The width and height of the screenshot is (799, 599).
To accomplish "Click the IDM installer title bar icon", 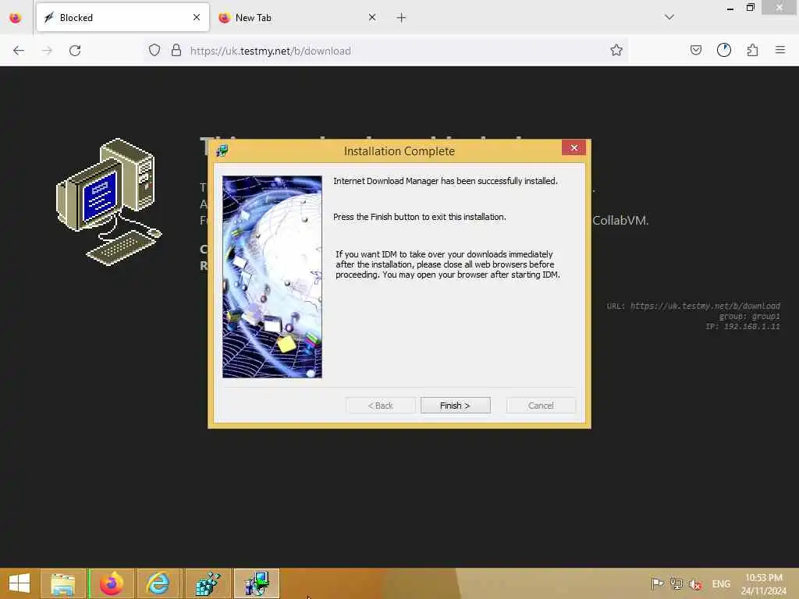I will point(222,151).
